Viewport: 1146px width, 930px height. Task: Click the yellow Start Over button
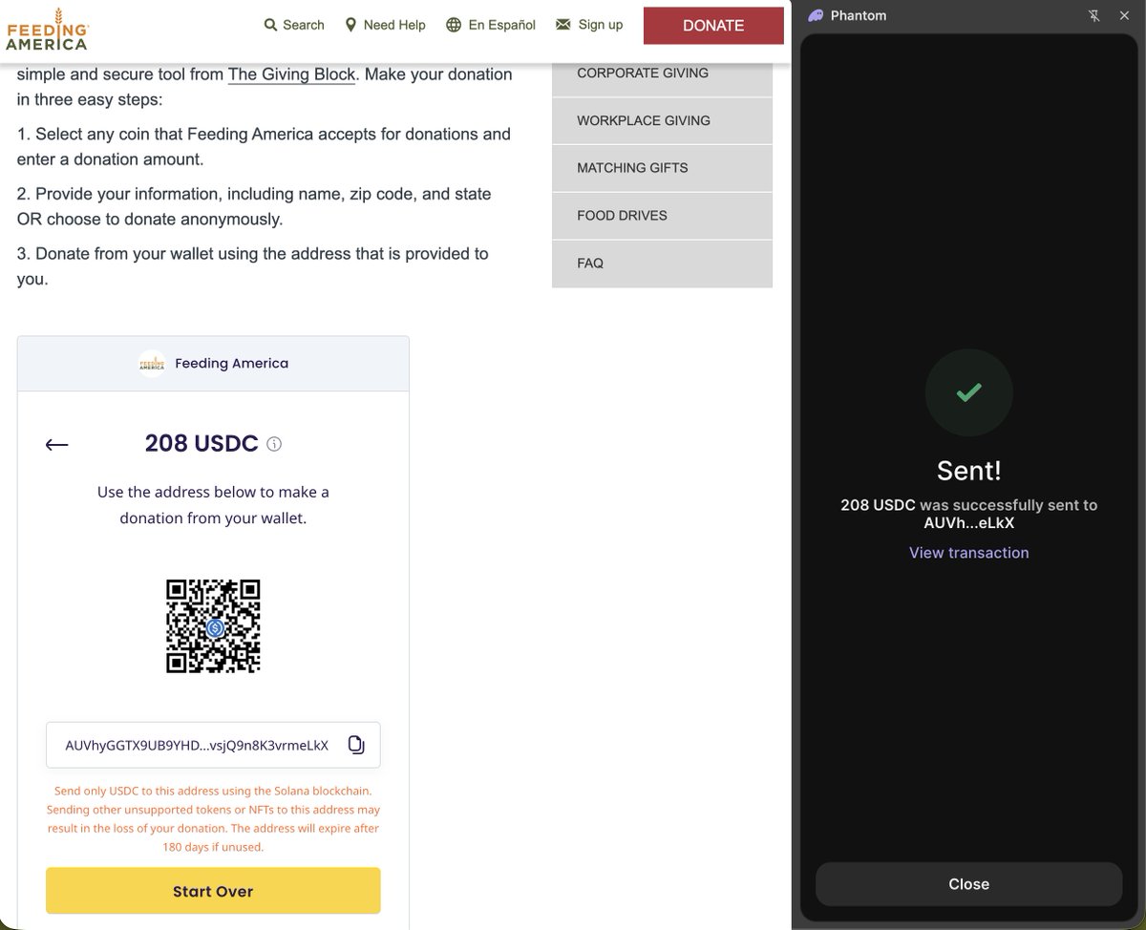(x=213, y=891)
